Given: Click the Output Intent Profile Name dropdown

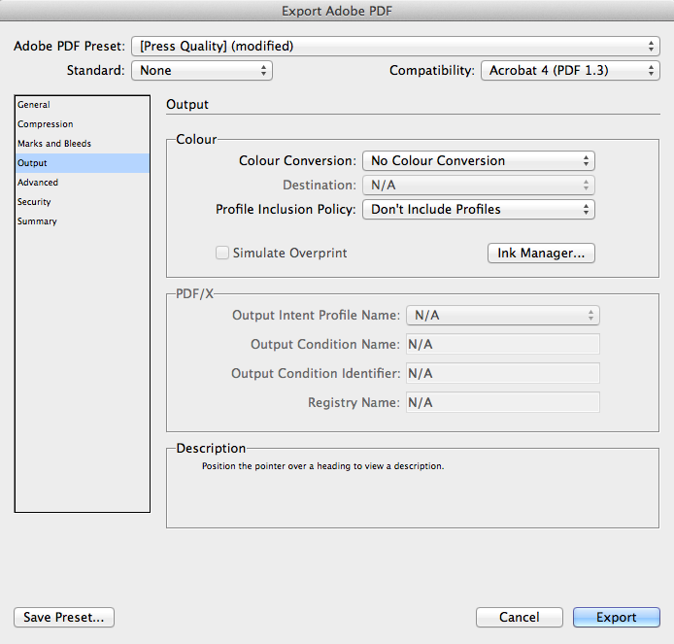Looking at the screenshot, I should tap(502, 315).
